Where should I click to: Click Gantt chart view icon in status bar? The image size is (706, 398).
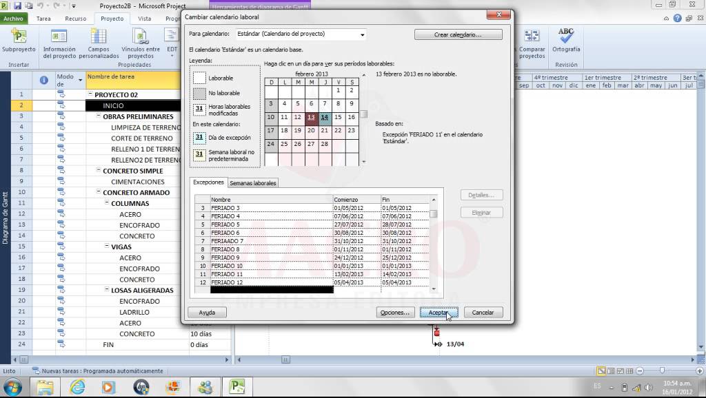pyautogui.click(x=601, y=371)
